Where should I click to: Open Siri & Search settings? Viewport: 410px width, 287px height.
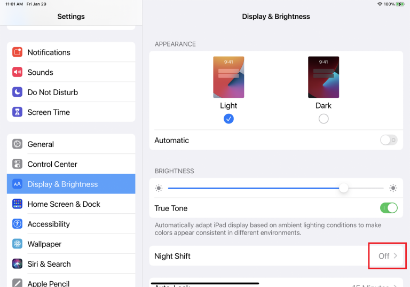[x=71, y=263]
